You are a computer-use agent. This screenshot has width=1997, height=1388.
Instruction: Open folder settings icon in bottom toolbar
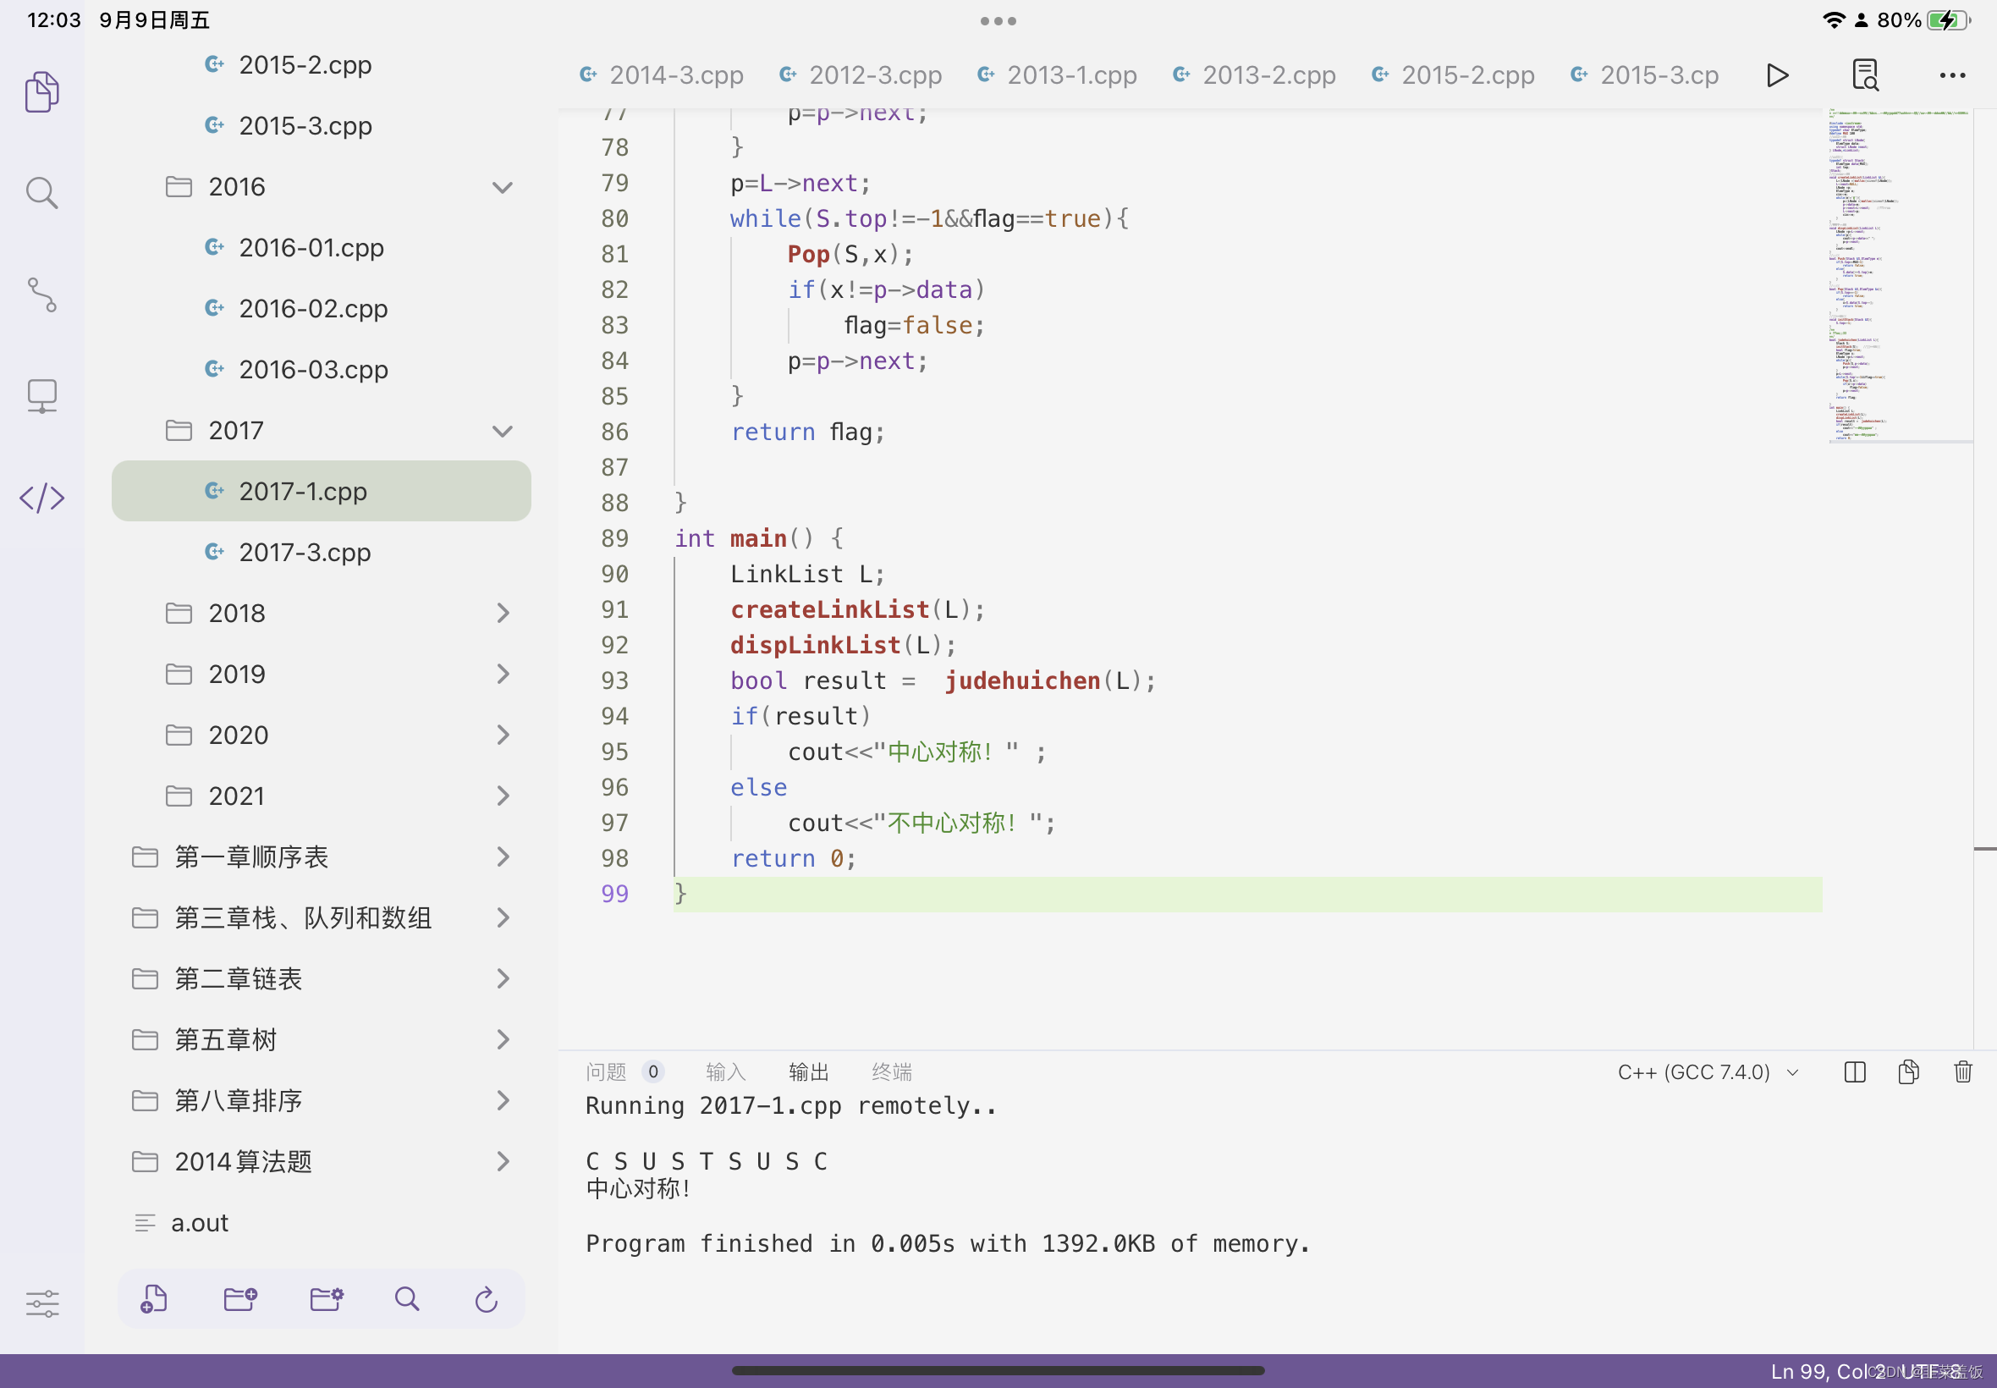[327, 1299]
